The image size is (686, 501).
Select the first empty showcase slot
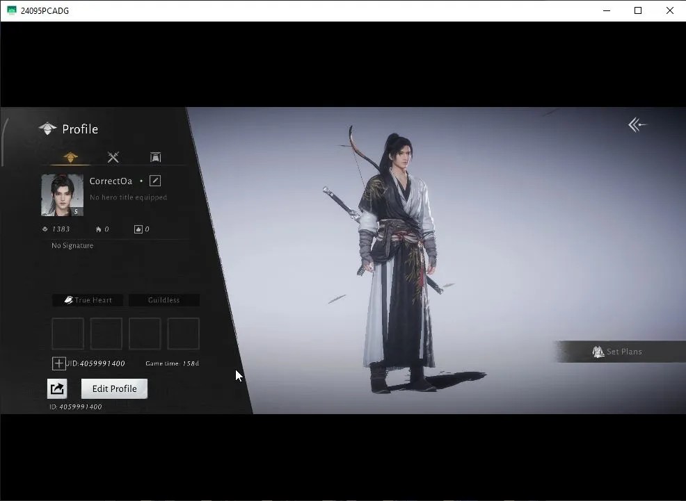click(x=67, y=334)
